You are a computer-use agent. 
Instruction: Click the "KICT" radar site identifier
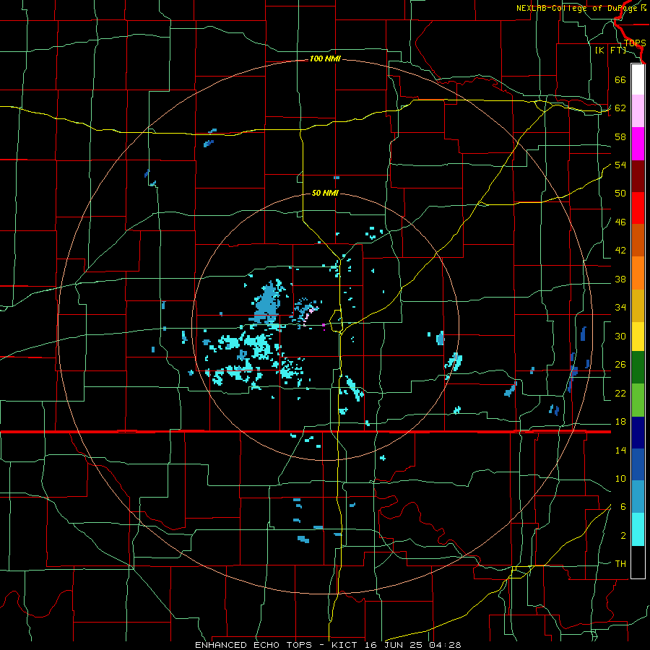click(346, 645)
